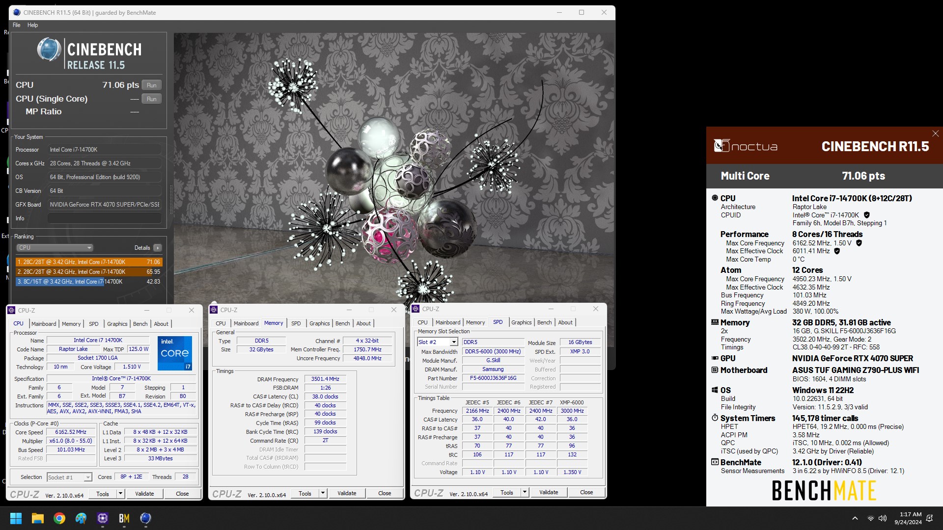Click the Cinebench panel splitter handle
Viewport: 943px width, 530px height.
[171, 199]
